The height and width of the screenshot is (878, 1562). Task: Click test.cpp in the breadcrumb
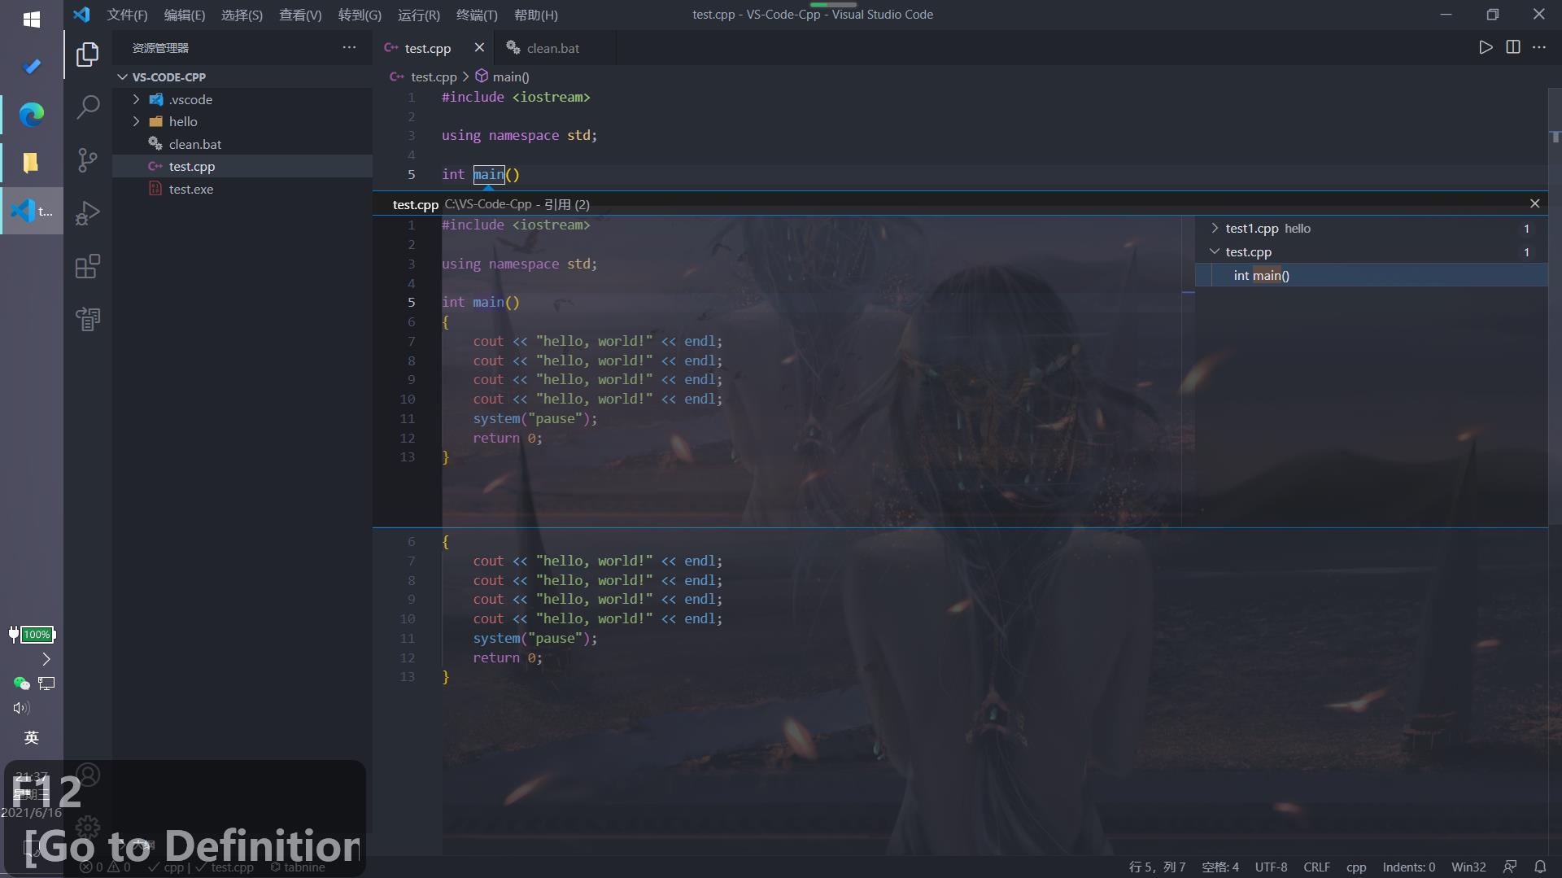[434, 76]
